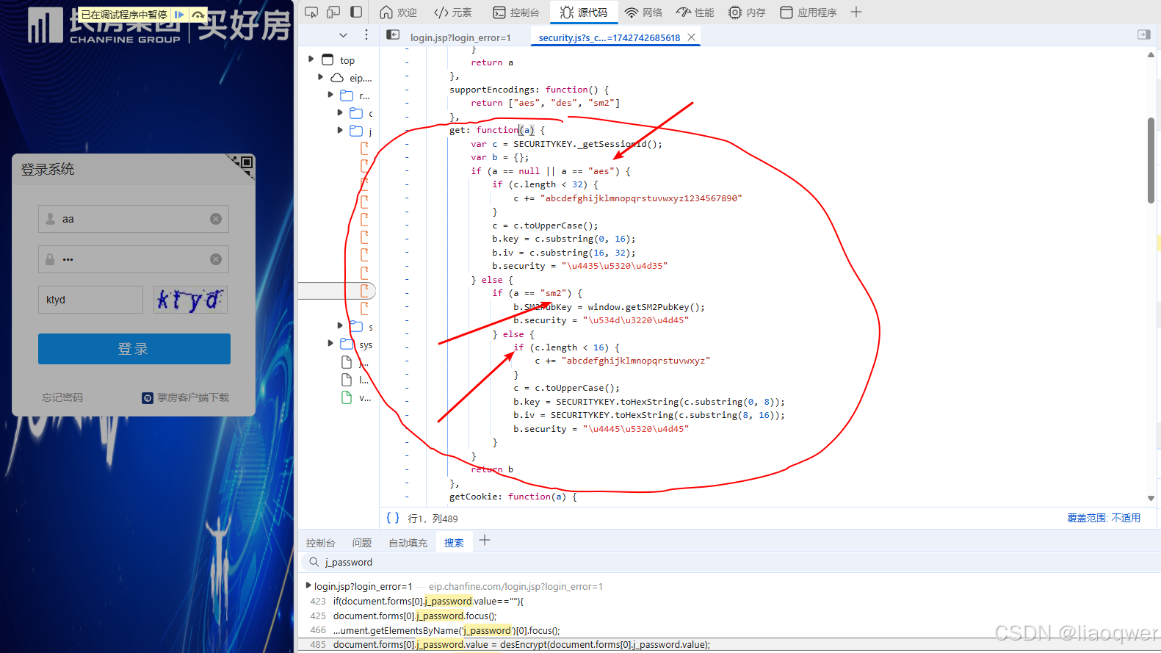Viewport: 1161px width, 653px height.
Task: Switch drawer to 问题 issues tab
Action: [361, 543]
